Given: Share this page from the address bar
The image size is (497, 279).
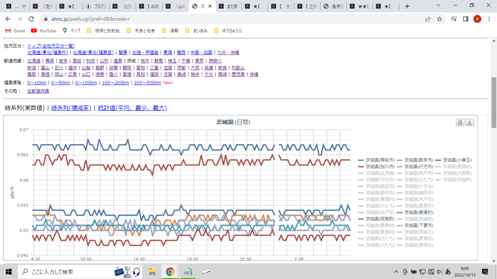Looking at the screenshot, I should (428, 19).
